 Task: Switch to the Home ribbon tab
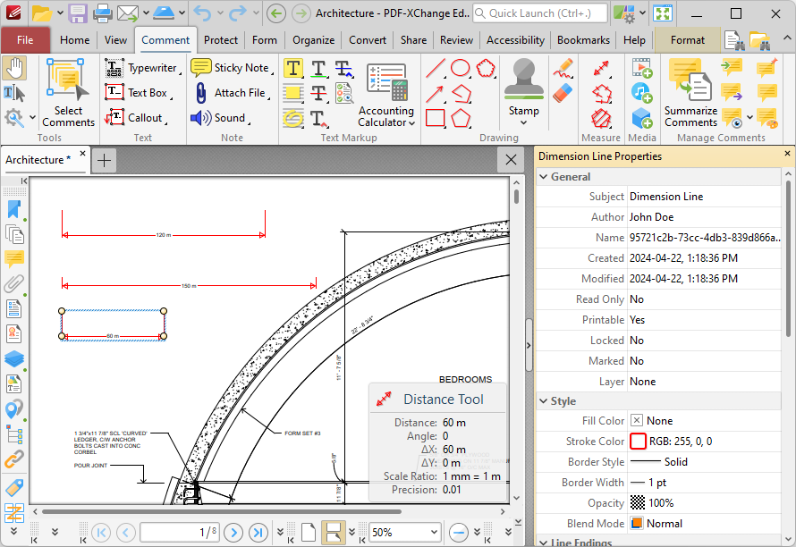[x=74, y=40]
